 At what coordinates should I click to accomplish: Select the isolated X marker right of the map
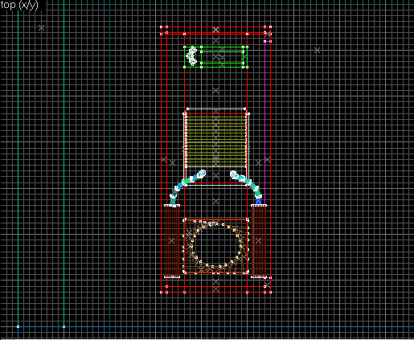coord(317,50)
